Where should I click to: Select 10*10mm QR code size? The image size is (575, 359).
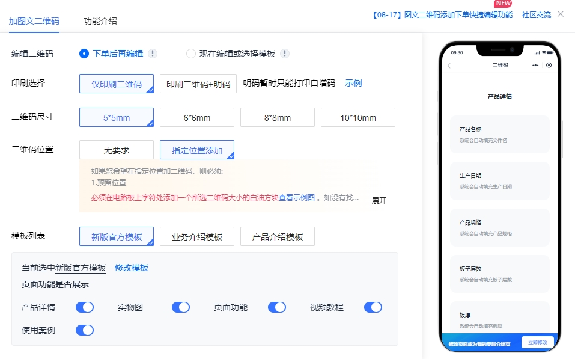pyautogui.click(x=358, y=117)
